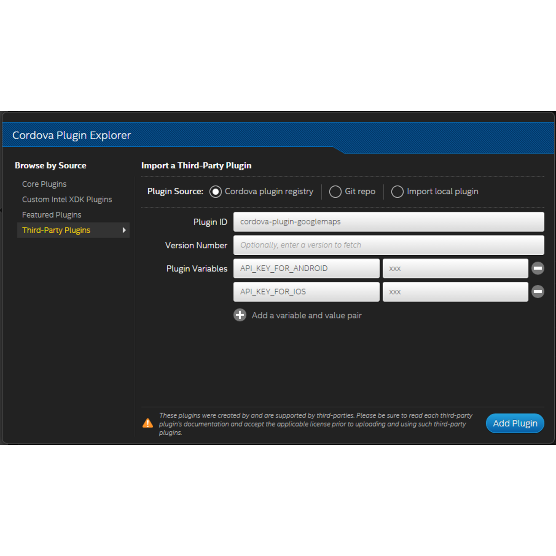Click the Browse by Source heading

pos(50,165)
